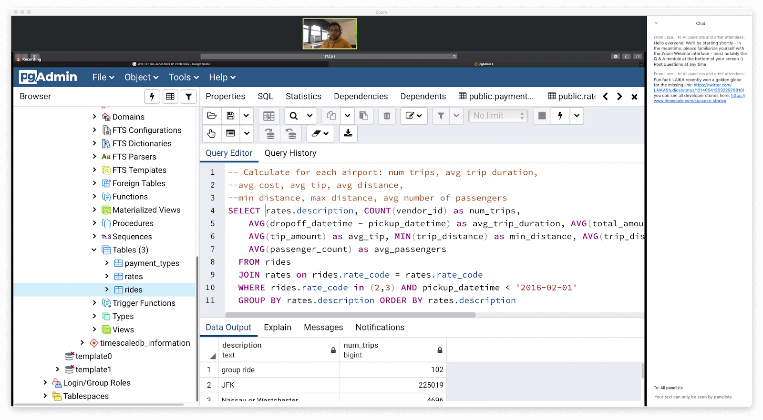Open the clear eraser dropdown
The width and height of the screenshot is (763, 420).
tap(320, 134)
